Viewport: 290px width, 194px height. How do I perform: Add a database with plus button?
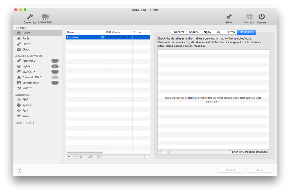(160, 152)
